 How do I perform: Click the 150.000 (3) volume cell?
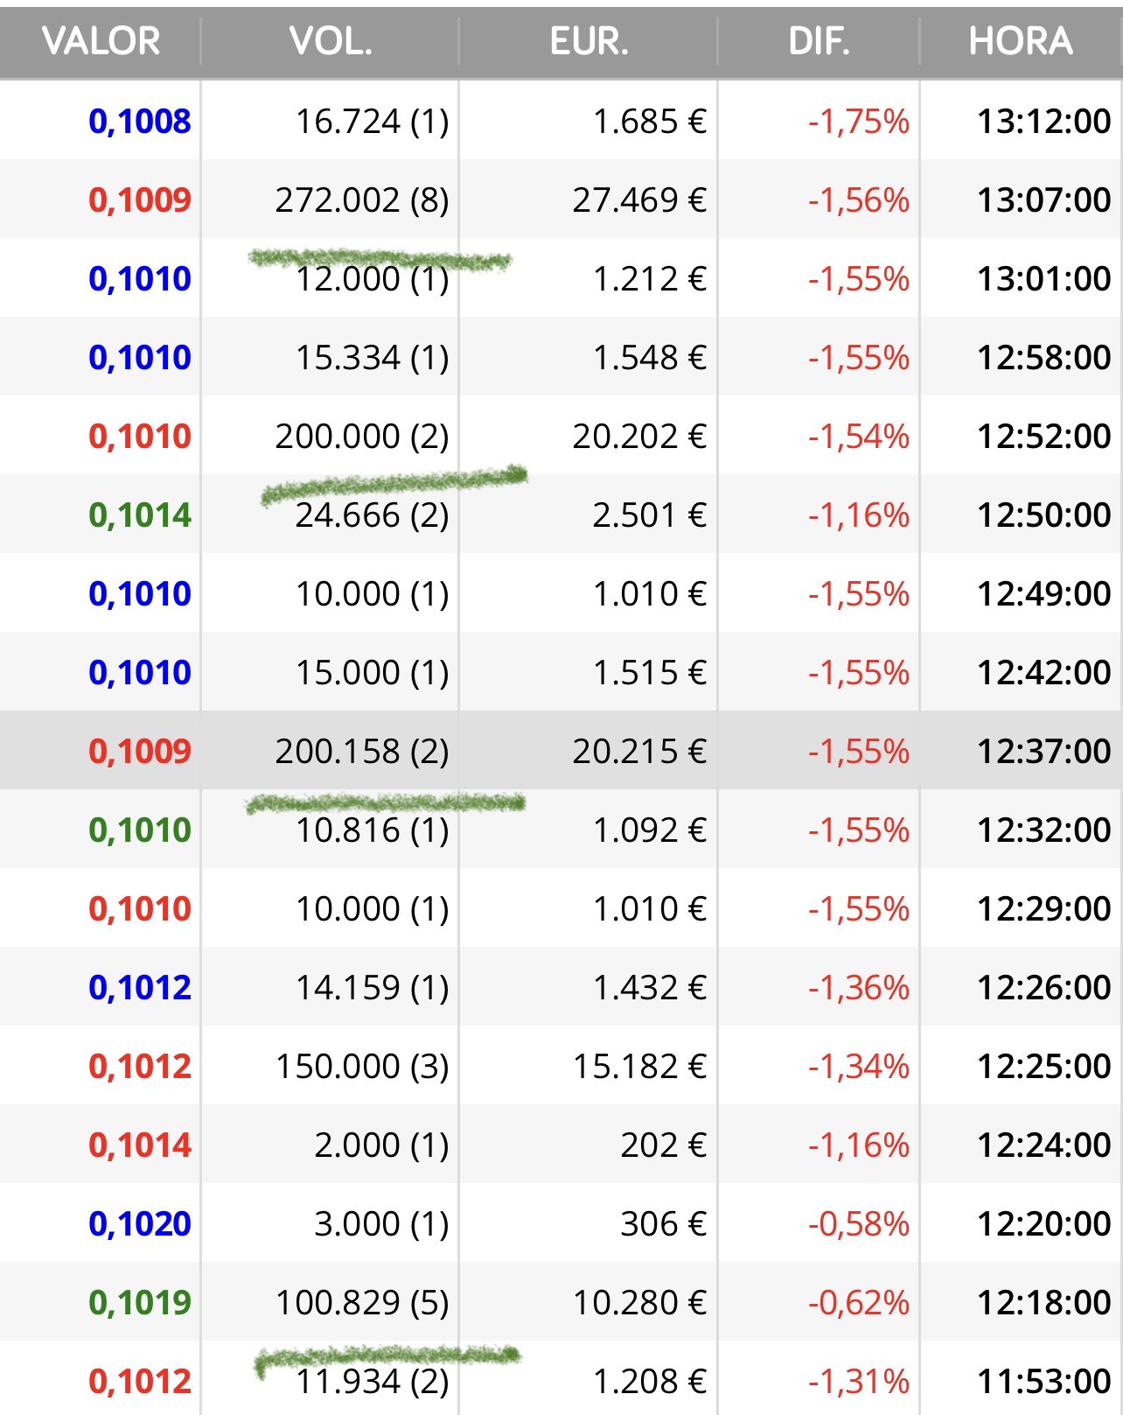click(362, 1067)
